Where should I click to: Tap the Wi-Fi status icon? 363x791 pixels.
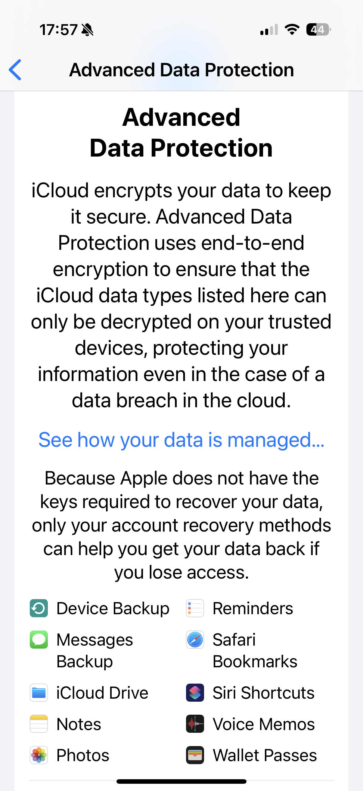(292, 30)
